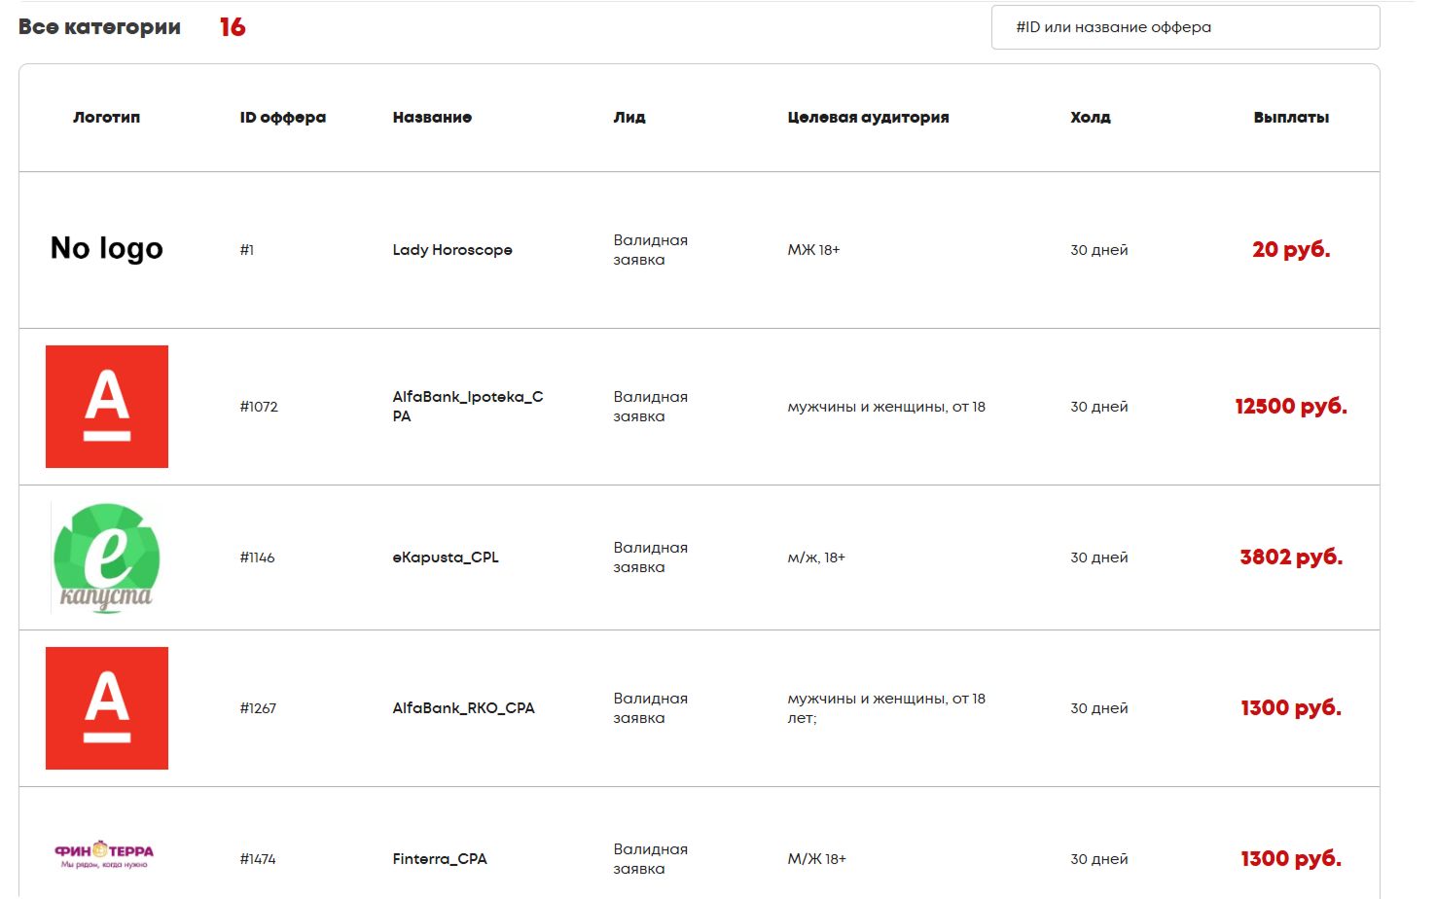Open the AlfaBank_RKO_CPA offer name
1436x899 pixels.
click(463, 708)
